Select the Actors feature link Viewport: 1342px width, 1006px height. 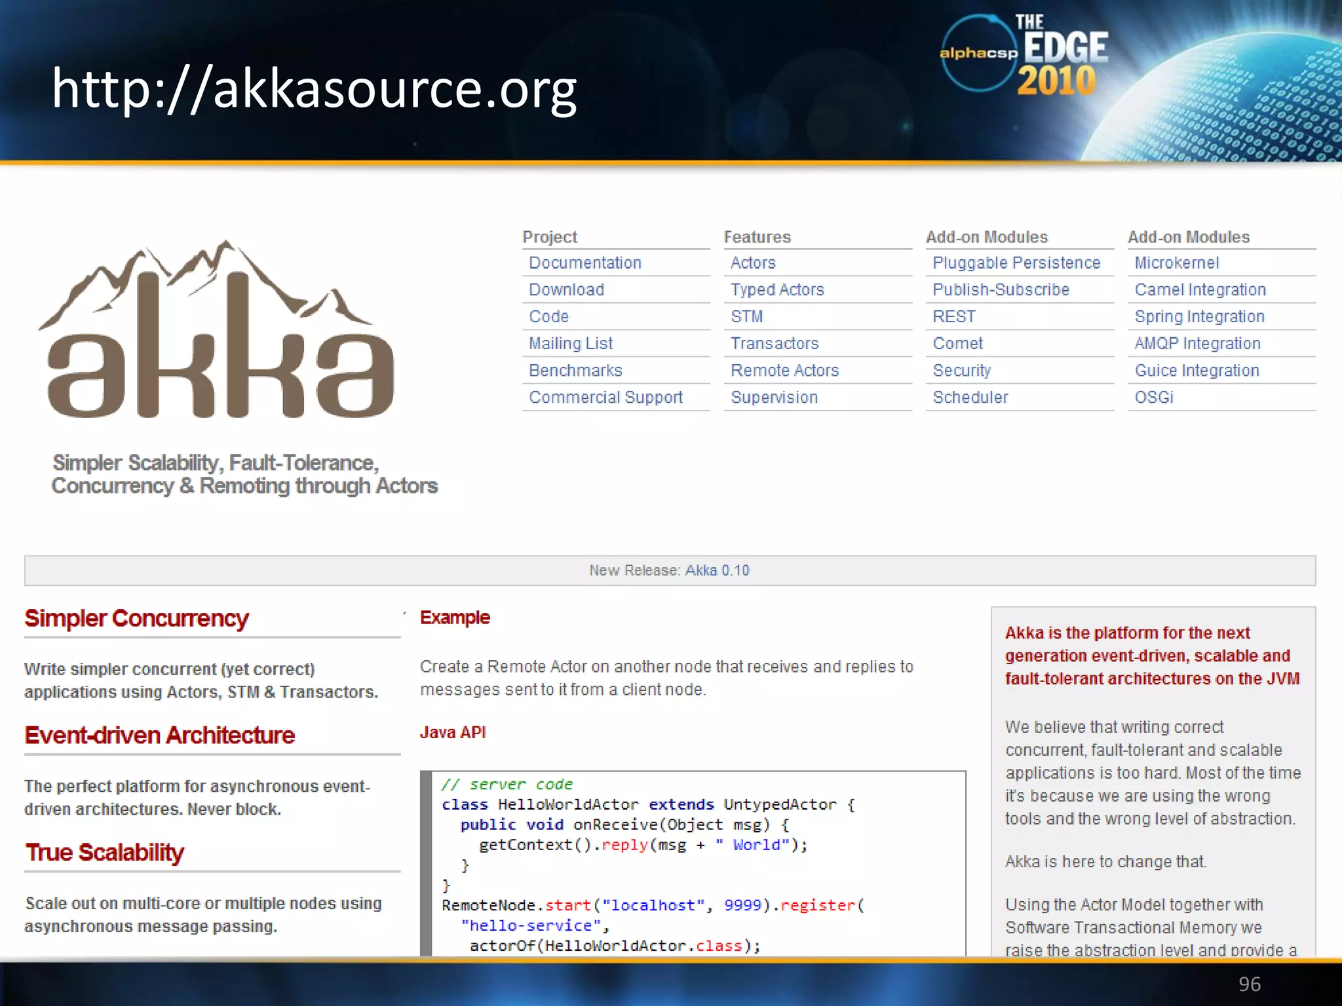tap(754, 263)
